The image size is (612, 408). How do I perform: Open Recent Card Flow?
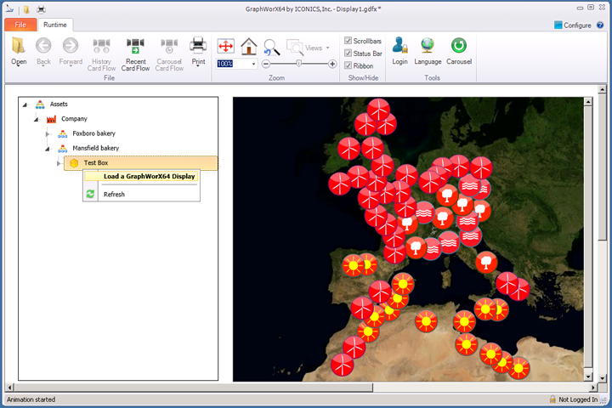pyautogui.click(x=135, y=46)
